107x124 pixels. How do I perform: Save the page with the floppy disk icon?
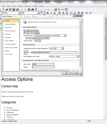click(x=14, y=10)
